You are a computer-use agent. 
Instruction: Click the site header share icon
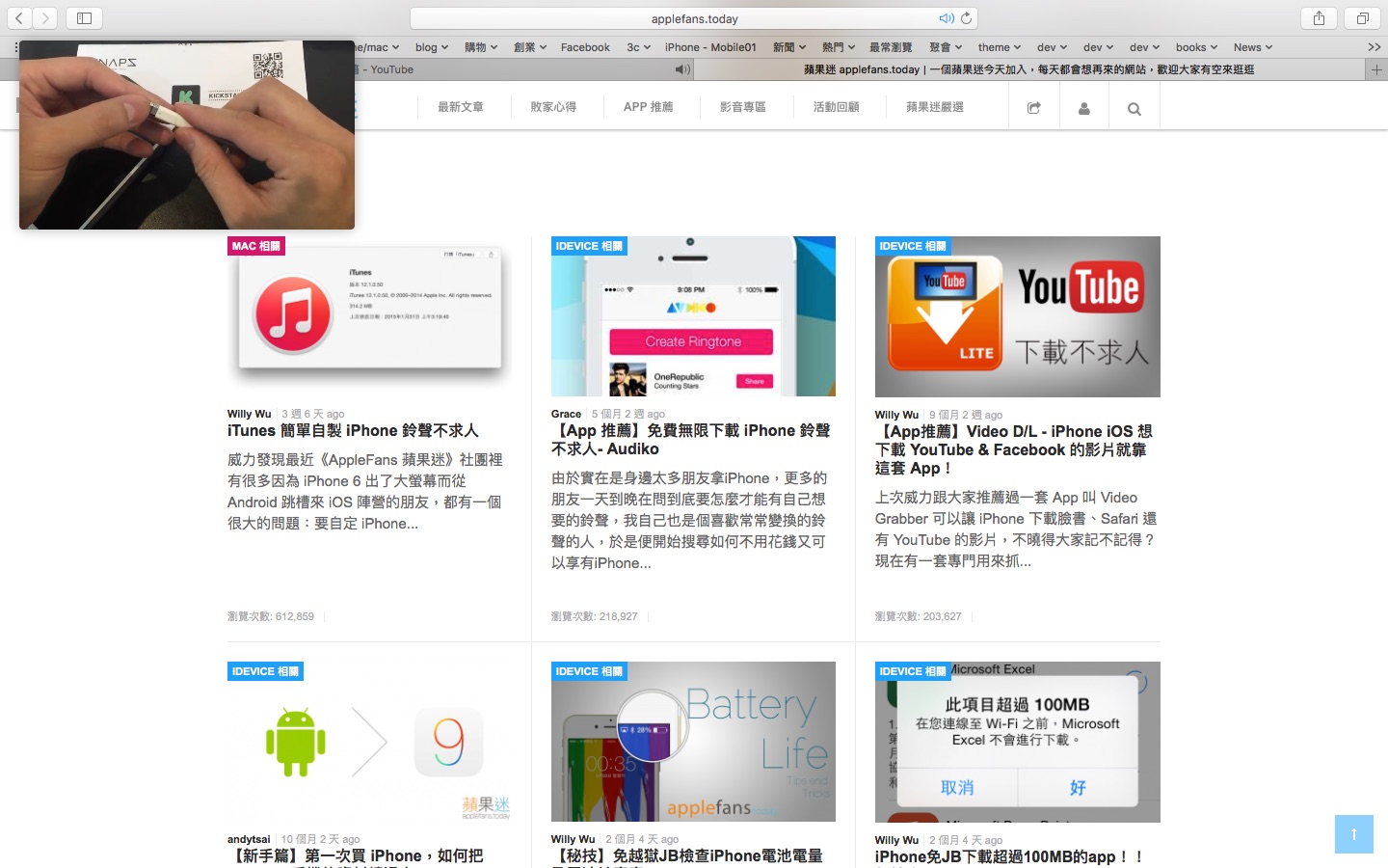1034,108
